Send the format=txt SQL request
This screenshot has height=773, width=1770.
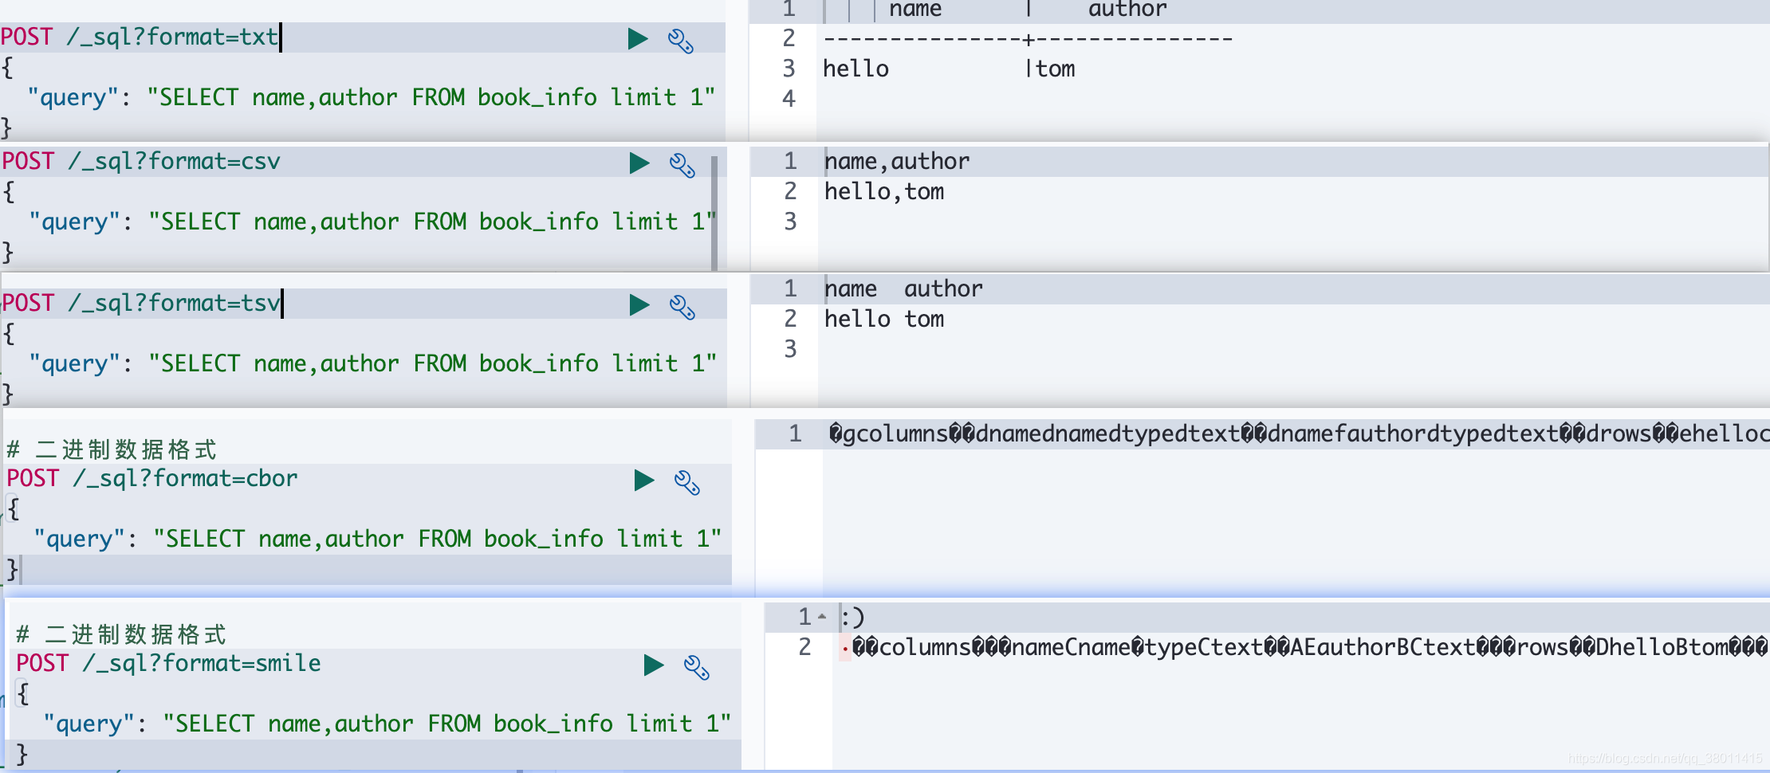[x=636, y=37]
